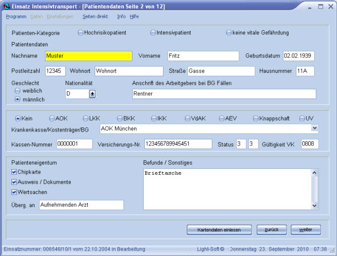Click the Straße field containing Gasse
This screenshot has width=337, height=256.
(x=221, y=71)
